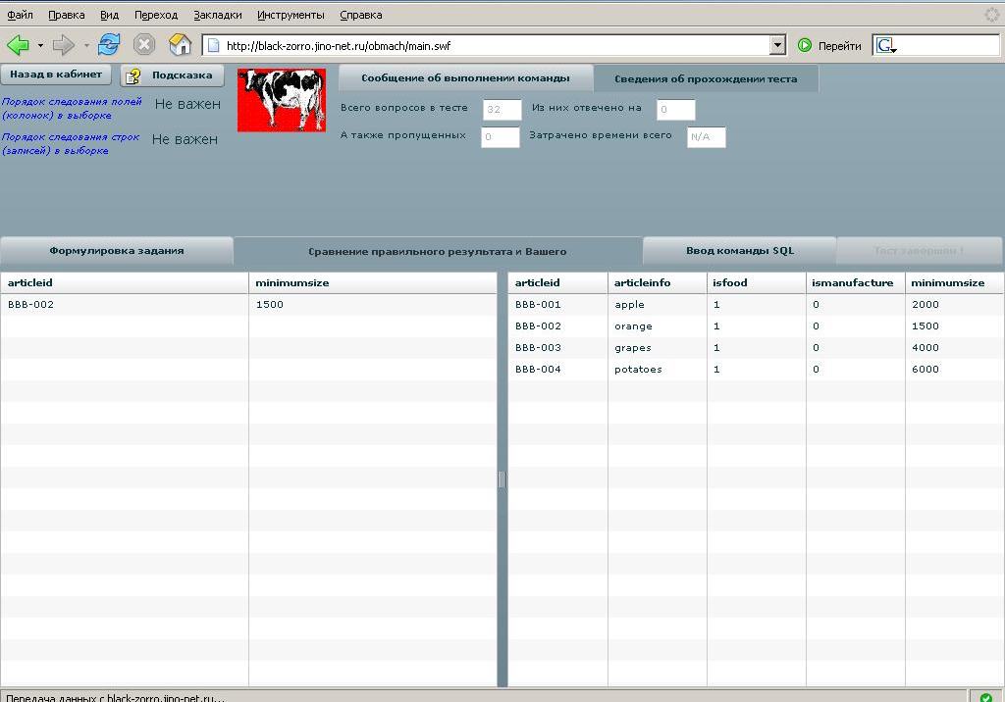Open the back button history dropdown arrow

pyautogui.click(x=40, y=45)
